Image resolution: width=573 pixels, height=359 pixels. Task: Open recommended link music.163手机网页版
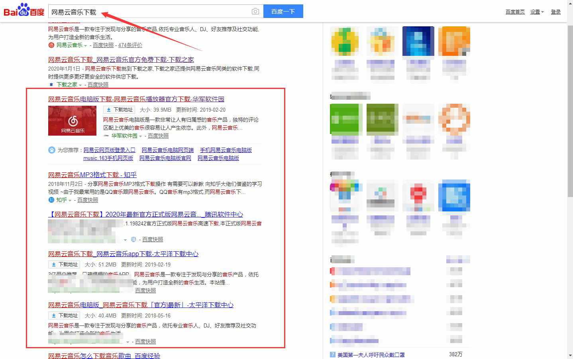tap(108, 158)
